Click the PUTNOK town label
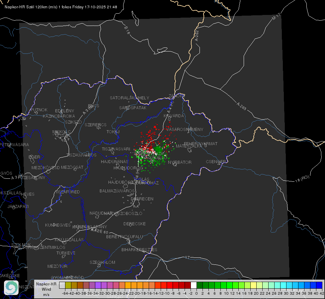Image resolution: width=325 pixels, height=299 pixels. [39, 110]
